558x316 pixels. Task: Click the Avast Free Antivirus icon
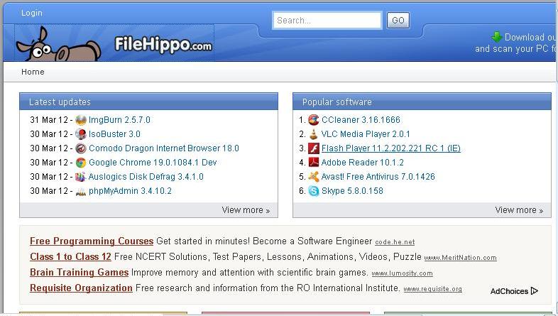(314, 177)
